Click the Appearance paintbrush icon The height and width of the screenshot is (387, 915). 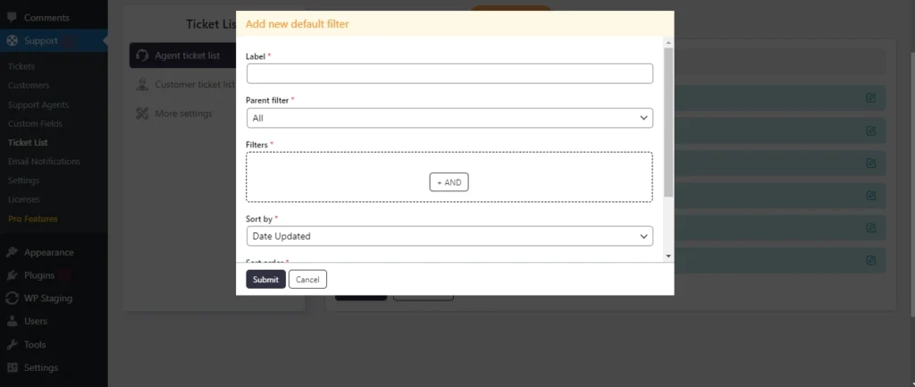(x=12, y=252)
